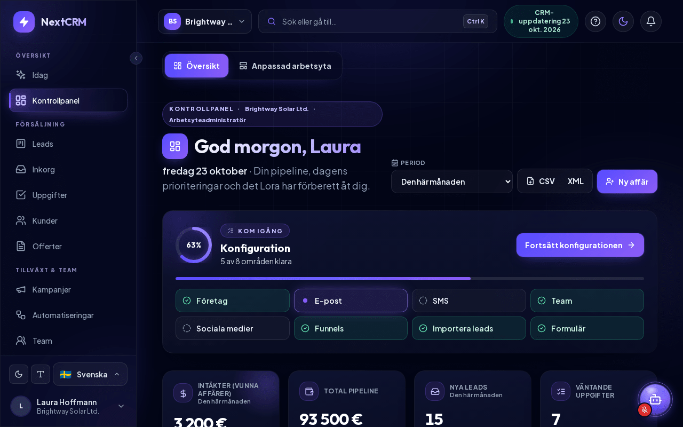Click the NextCRM lightning bolt logo
Viewport: 683px width, 427px height.
pos(24,22)
